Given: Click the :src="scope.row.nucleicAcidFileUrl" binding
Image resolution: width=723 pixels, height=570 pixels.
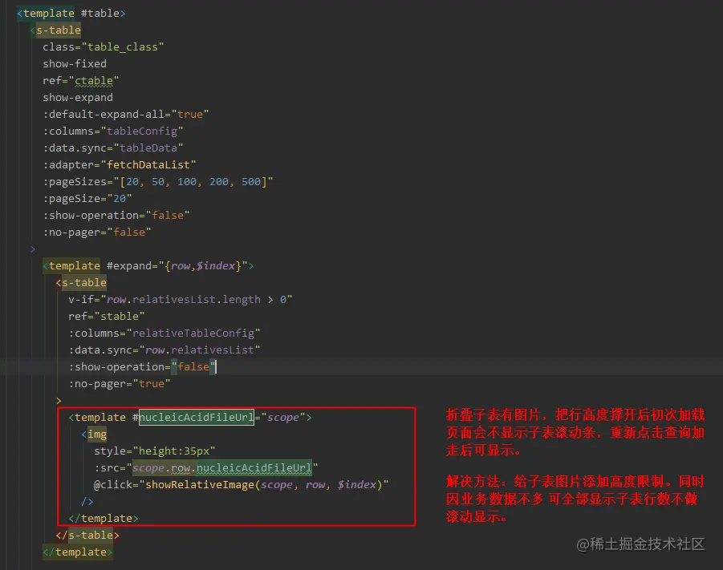Looking at the screenshot, I should [206, 467].
